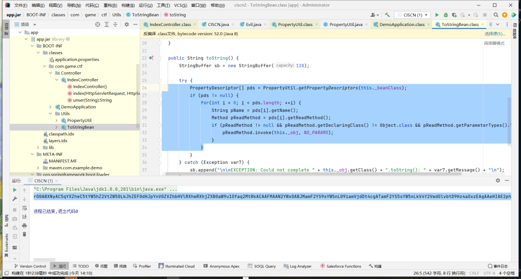Click the locate-in-project target icon
The image size is (521, 279).
(x=97, y=25)
